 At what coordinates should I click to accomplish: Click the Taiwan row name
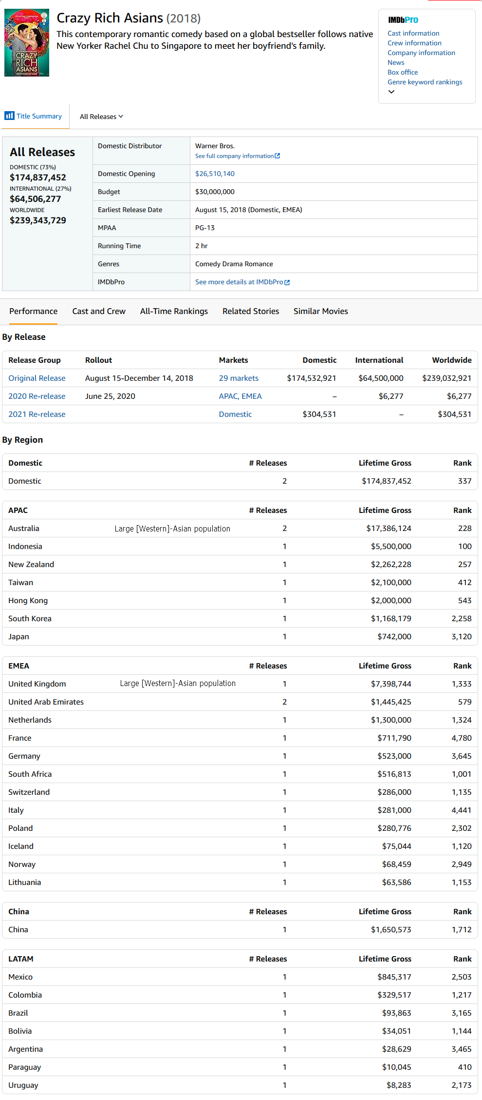tap(21, 582)
